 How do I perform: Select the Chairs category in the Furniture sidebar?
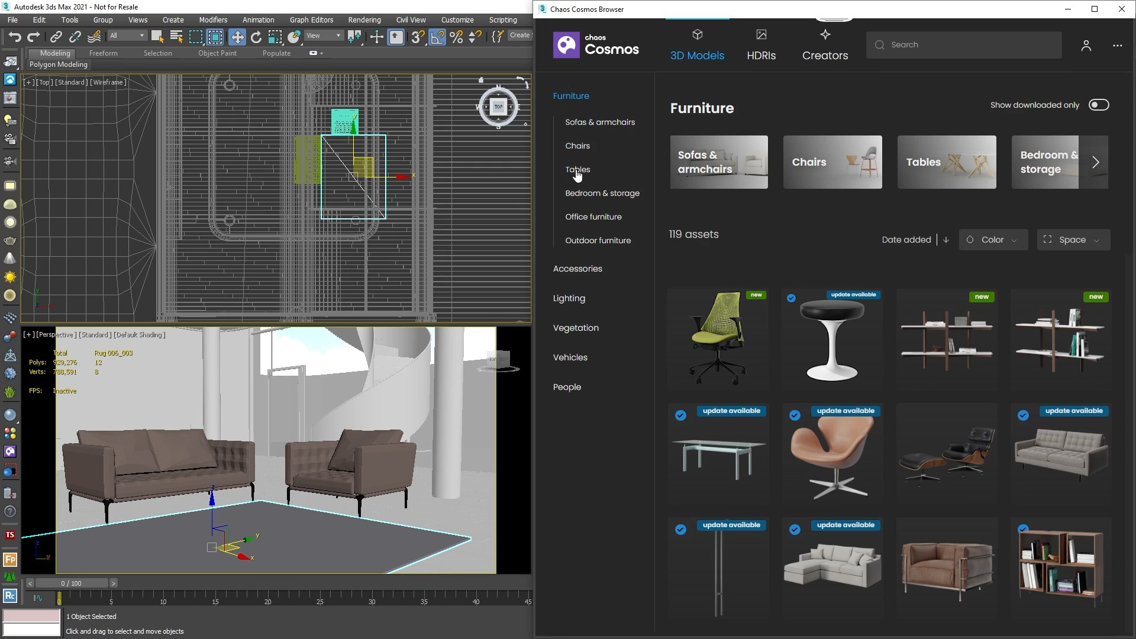pyautogui.click(x=577, y=146)
